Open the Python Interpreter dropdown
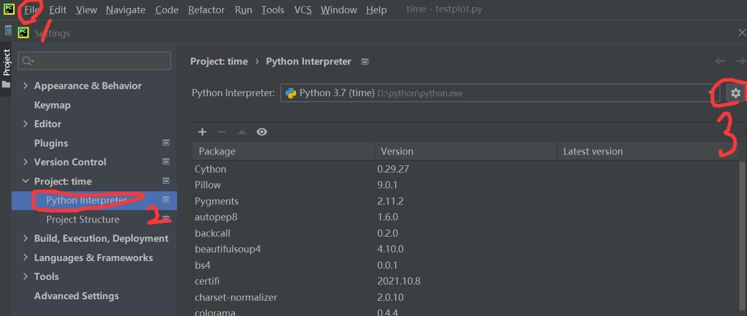This screenshot has height=316, width=747. [x=500, y=93]
